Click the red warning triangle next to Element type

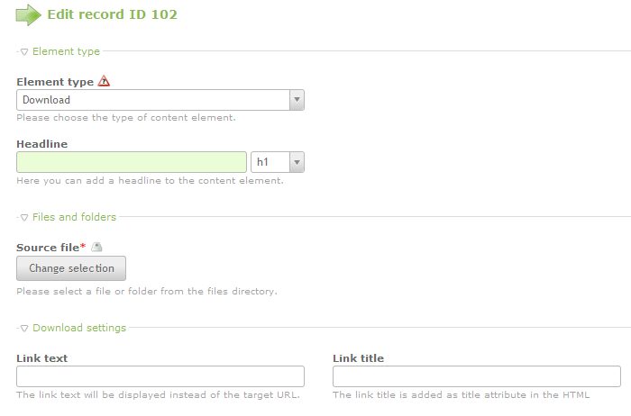pos(104,81)
